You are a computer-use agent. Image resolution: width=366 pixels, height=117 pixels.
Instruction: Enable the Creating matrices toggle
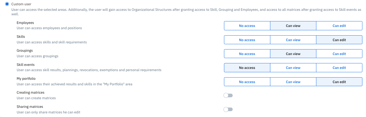coord(228,96)
